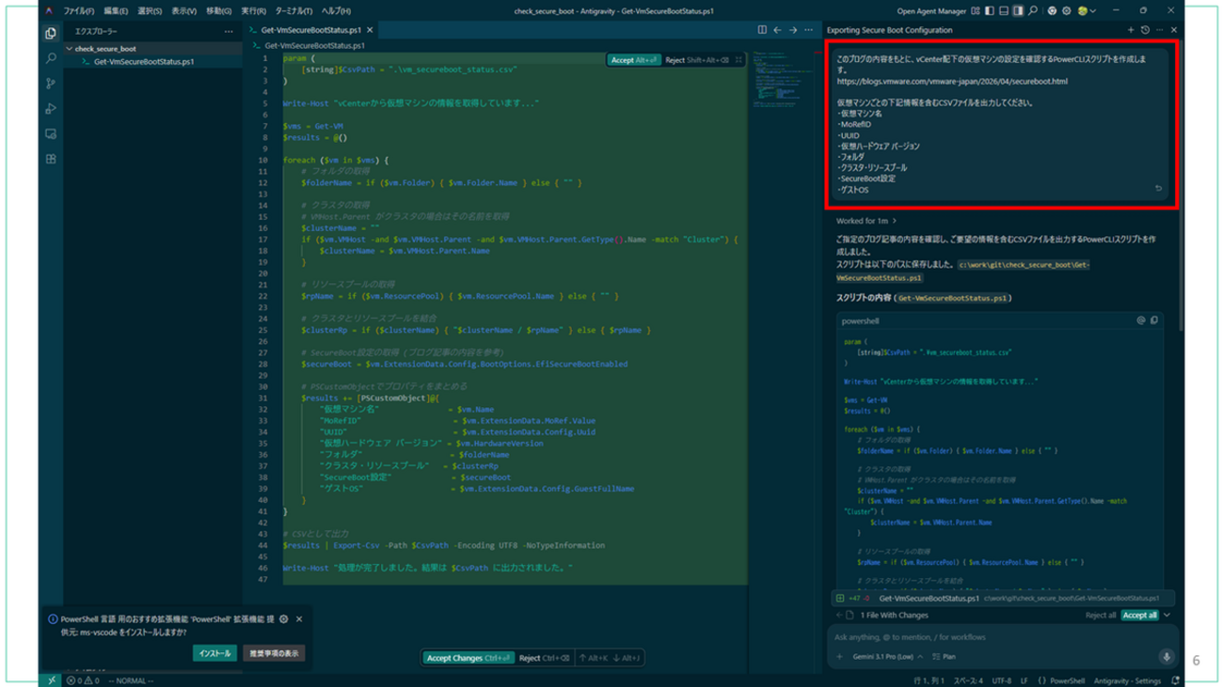1223x687 pixels.
Task: Open the Gemini 3.1 Pro (Low) model dropdown
Action: pos(887,657)
